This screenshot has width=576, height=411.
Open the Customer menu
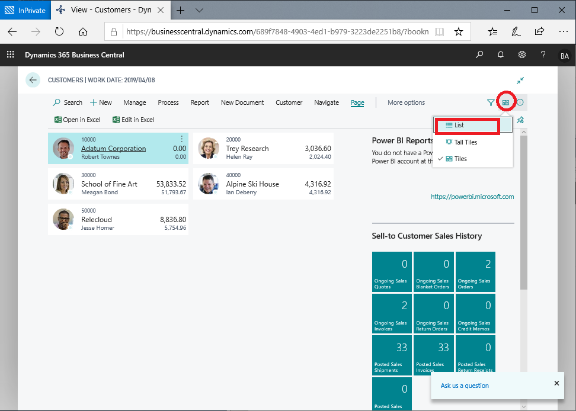point(289,102)
